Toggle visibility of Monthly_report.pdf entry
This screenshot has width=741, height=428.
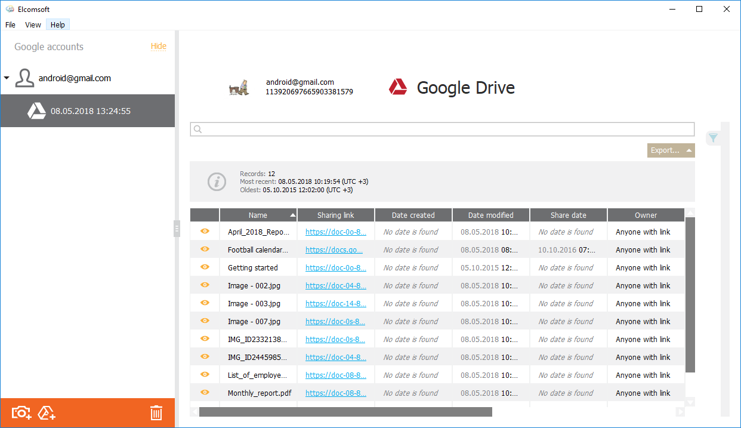pyautogui.click(x=205, y=393)
